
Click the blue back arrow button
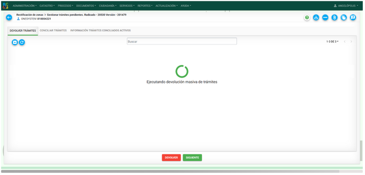[x=9, y=17]
